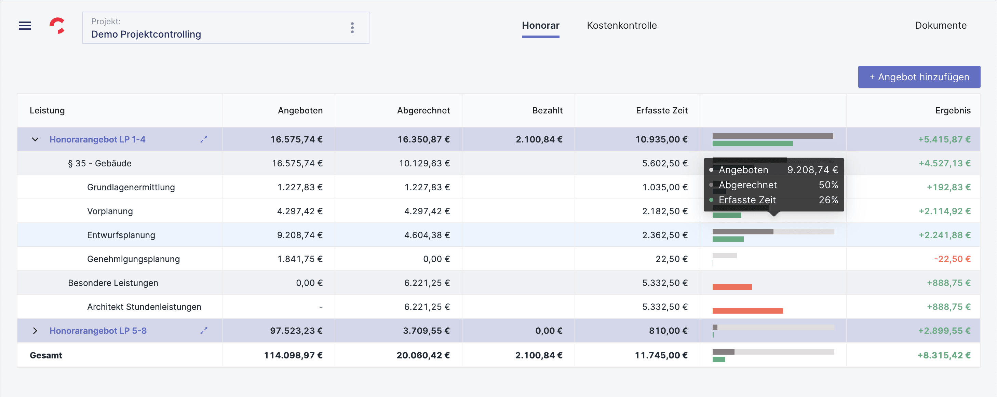Click expand icon for Honorarangebot LP 1-4
997x397 pixels.
click(204, 139)
